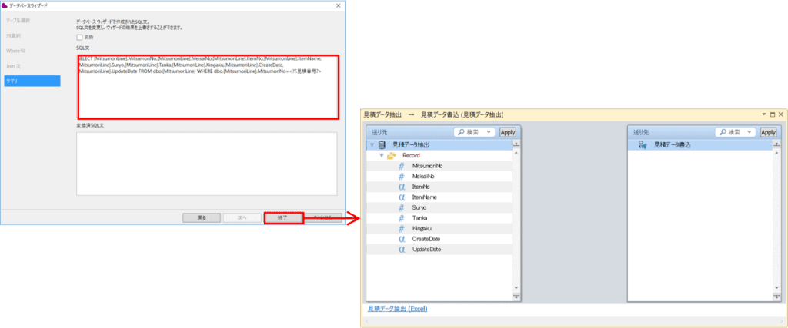
Task: Click the 見積データ書込 destination icon
Action: coord(642,144)
